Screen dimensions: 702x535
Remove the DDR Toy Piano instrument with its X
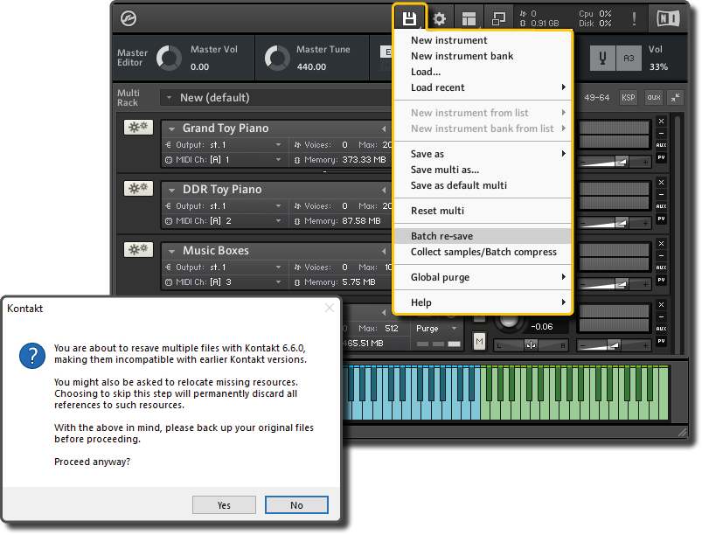(661, 183)
